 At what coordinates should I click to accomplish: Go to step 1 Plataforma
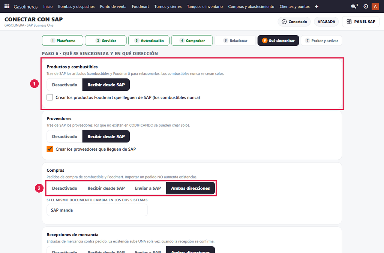pyautogui.click(x=63, y=40)
